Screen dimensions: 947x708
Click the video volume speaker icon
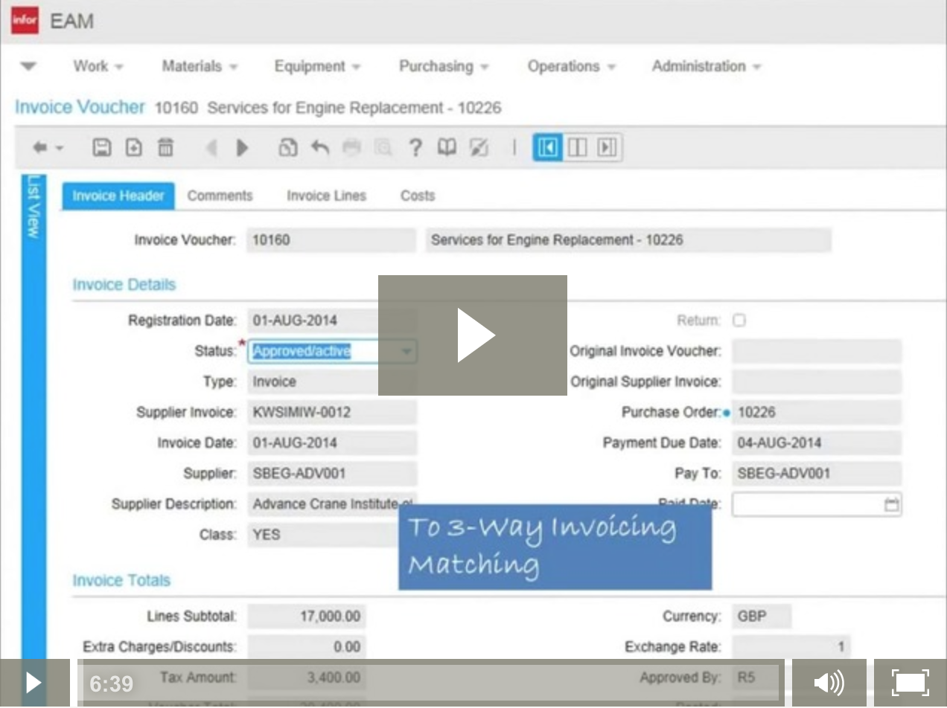point(829,683)
